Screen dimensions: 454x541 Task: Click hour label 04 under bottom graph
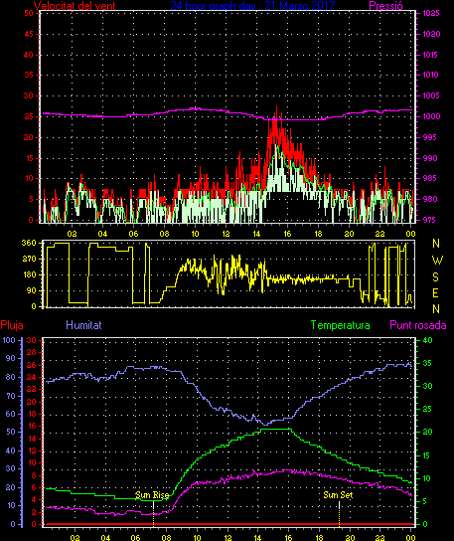point(105,538)
